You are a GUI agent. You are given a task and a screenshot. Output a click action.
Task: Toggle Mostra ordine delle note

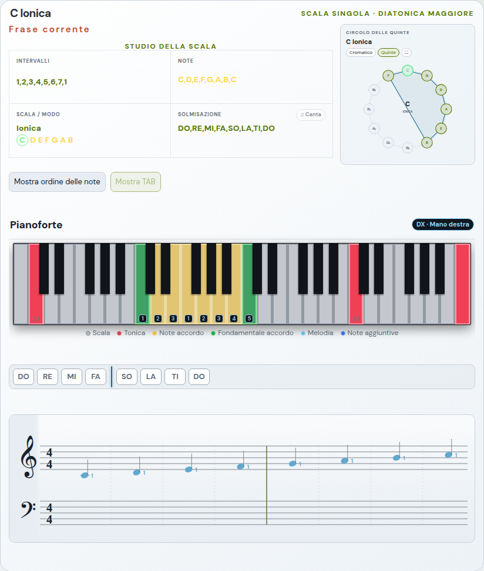pyautogui.click(x=57, y=182)
